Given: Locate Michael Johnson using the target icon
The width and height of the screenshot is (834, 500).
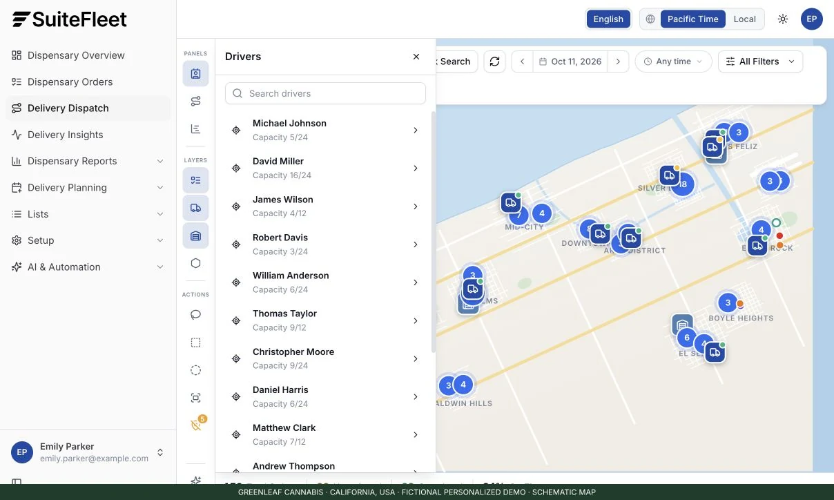Looking at the screenshot, I should 236,130.
